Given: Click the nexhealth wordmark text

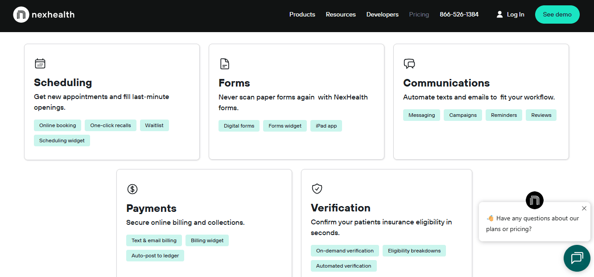Looking at the screenshot, I should point(53,15).
